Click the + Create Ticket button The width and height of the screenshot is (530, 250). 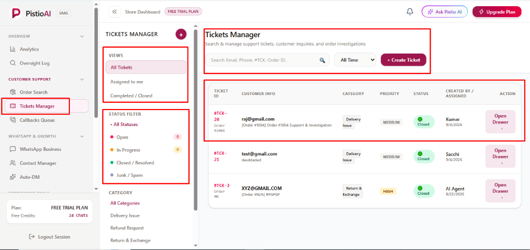(x=404, y=60)
